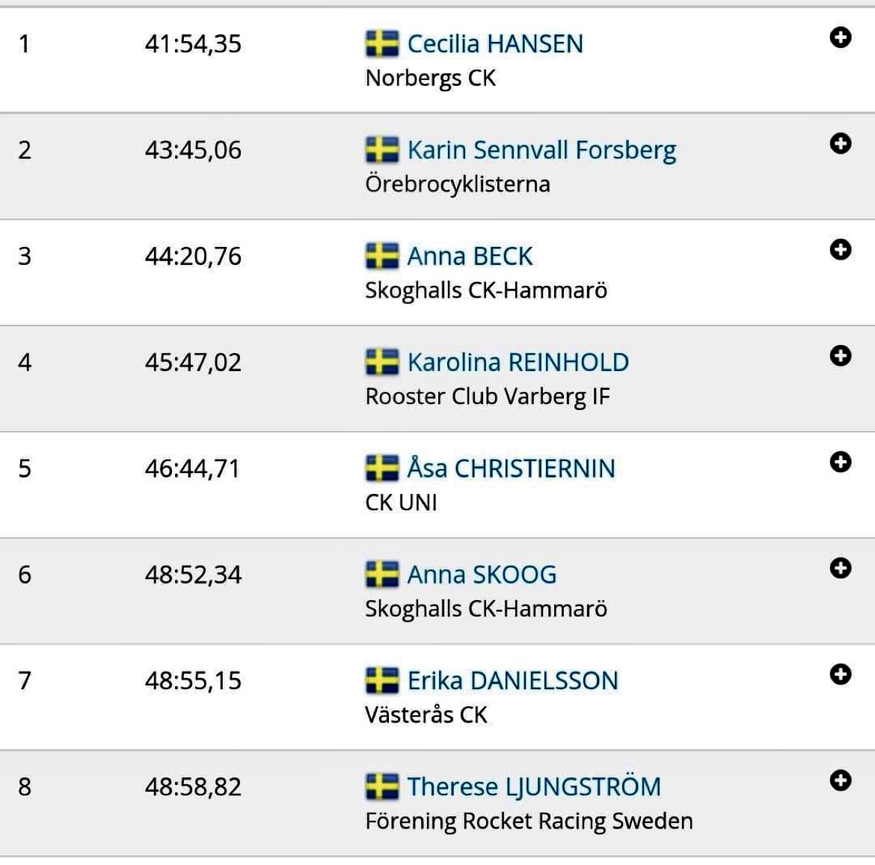The height and width of the screenshot is (865, 875).
Task: Open Karolina REINHOLD's rider page
Action: (x=518, y=363)
